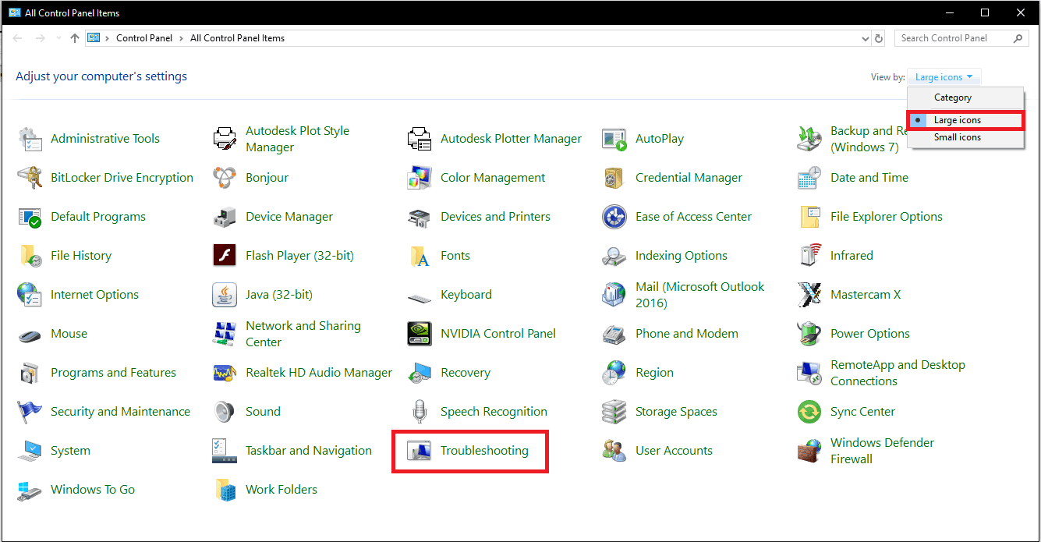Open the Indexing Options link
The width and height of the screenshot is (1041, 542).
tap(682, 256)
